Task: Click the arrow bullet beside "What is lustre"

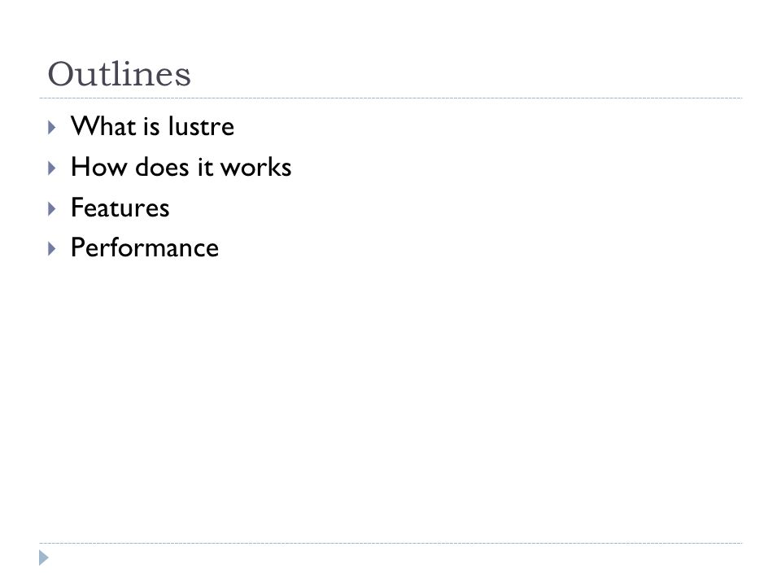Action: 52,128
